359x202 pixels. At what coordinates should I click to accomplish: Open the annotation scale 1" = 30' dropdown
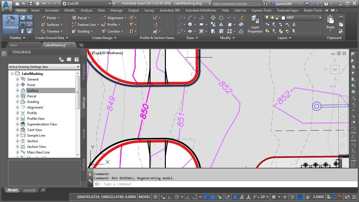pyautogui.click(x=261, y=197)
